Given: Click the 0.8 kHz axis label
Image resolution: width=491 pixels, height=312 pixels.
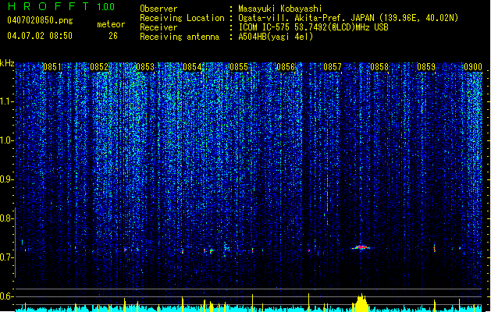Looking at the screenshot, I should pos(6,218).
